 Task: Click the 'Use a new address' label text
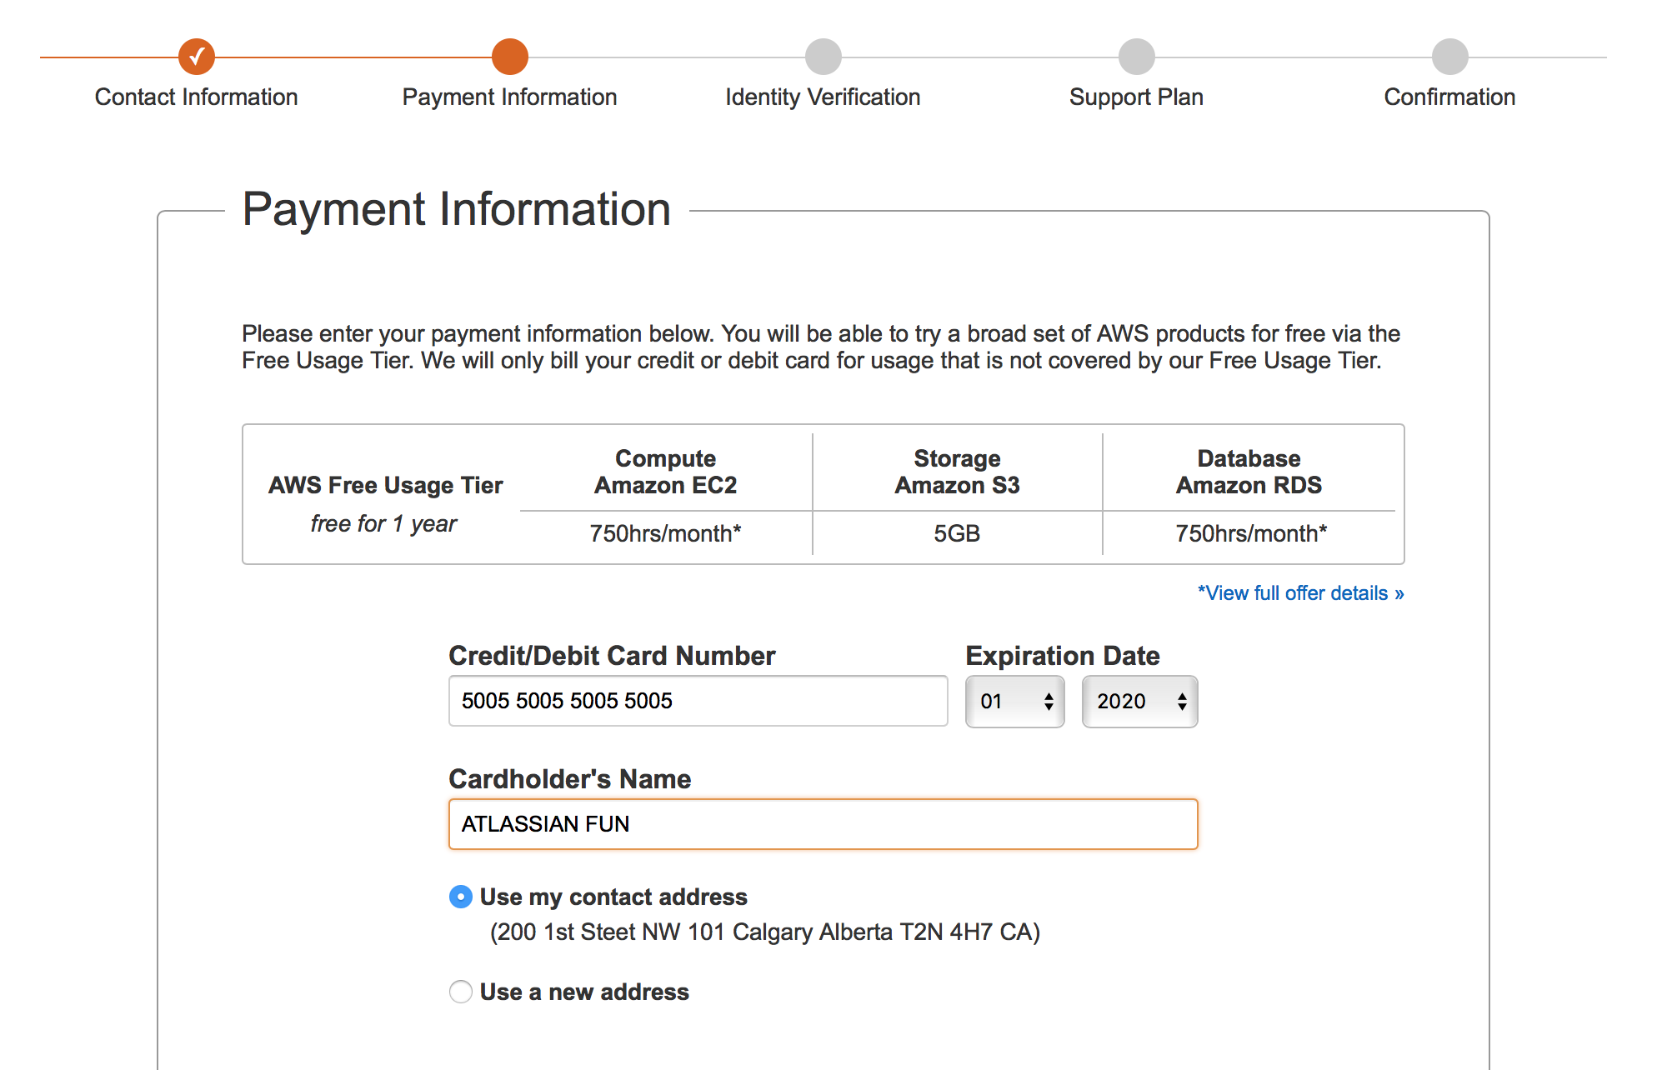point(584,992)
